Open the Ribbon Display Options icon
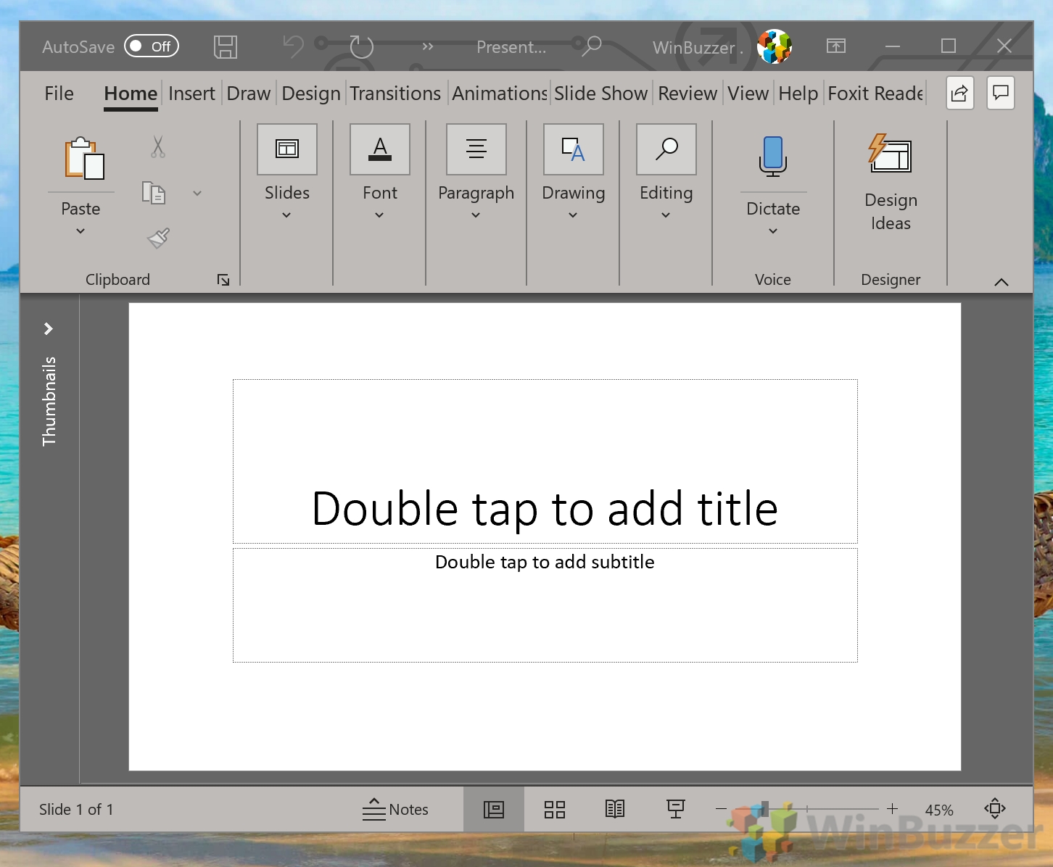This screenshot has width=1053, height=867. (836, 46)
